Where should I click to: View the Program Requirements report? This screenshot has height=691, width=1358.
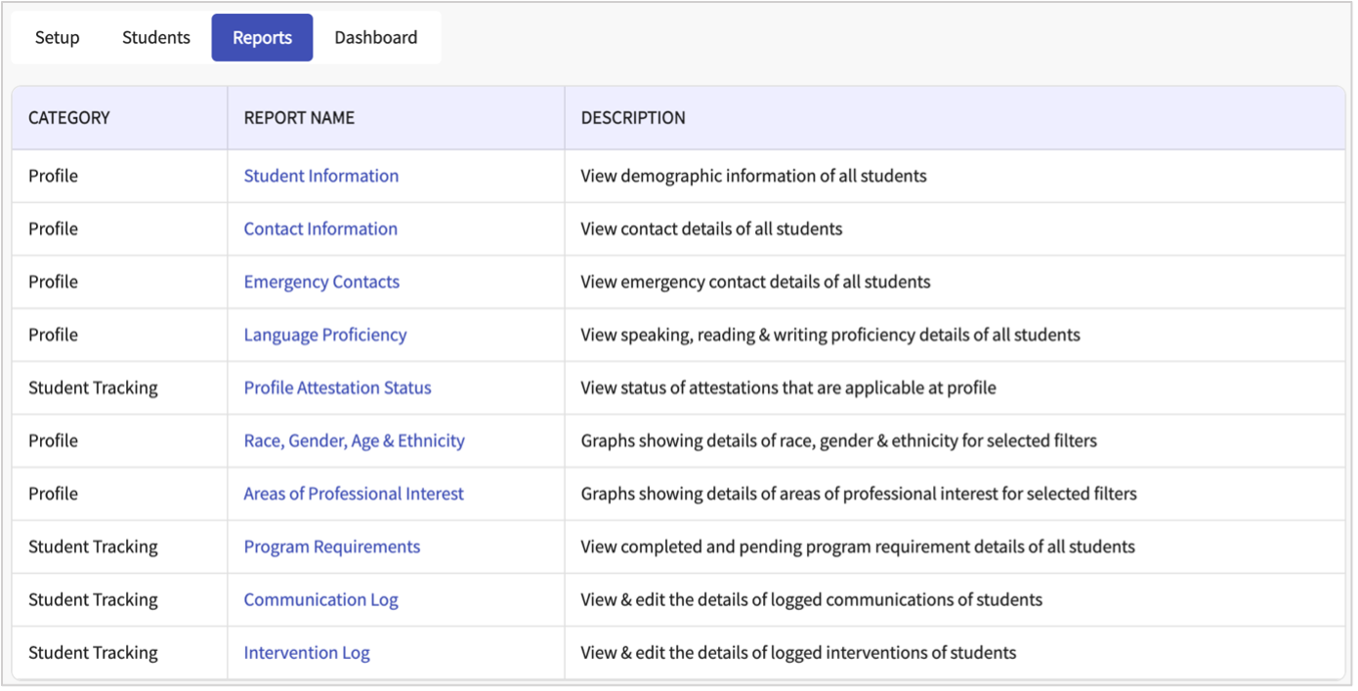(x=331, y=547)
